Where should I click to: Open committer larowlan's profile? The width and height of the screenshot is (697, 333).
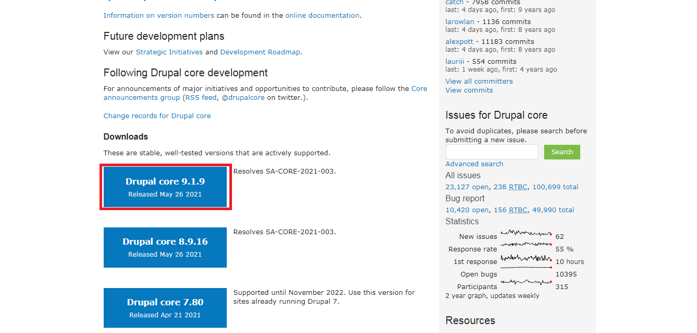click(x=460, y=21)
